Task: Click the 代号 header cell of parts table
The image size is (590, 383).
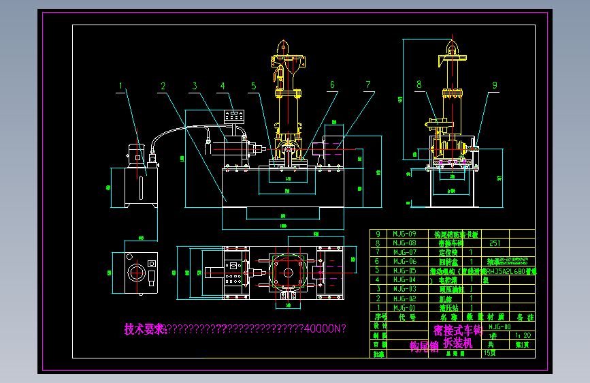Action: coord(407,317)
